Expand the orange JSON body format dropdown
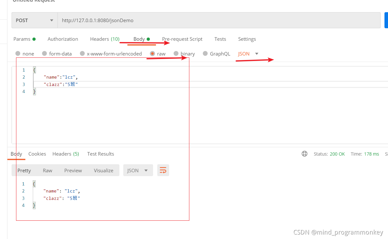Image resolution: width=388 pixels, height=239 pixels. click(x=248, y=54)
